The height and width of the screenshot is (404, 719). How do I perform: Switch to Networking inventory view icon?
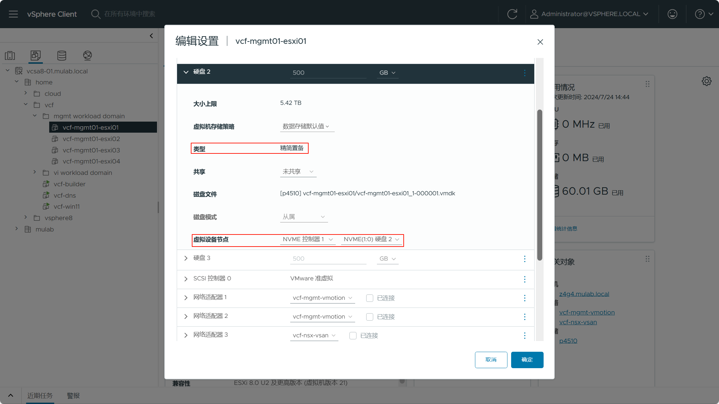(87, 55)
